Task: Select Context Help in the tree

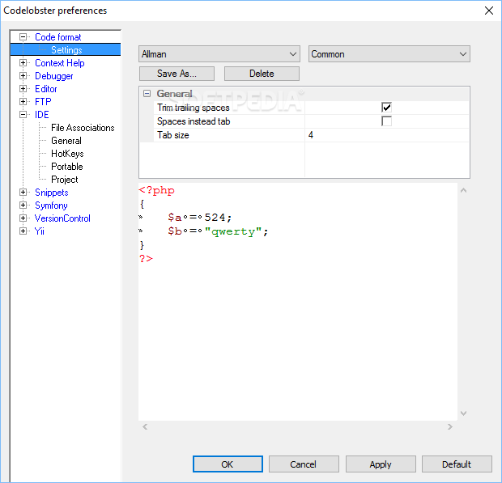Action: (x=60, y=63)
